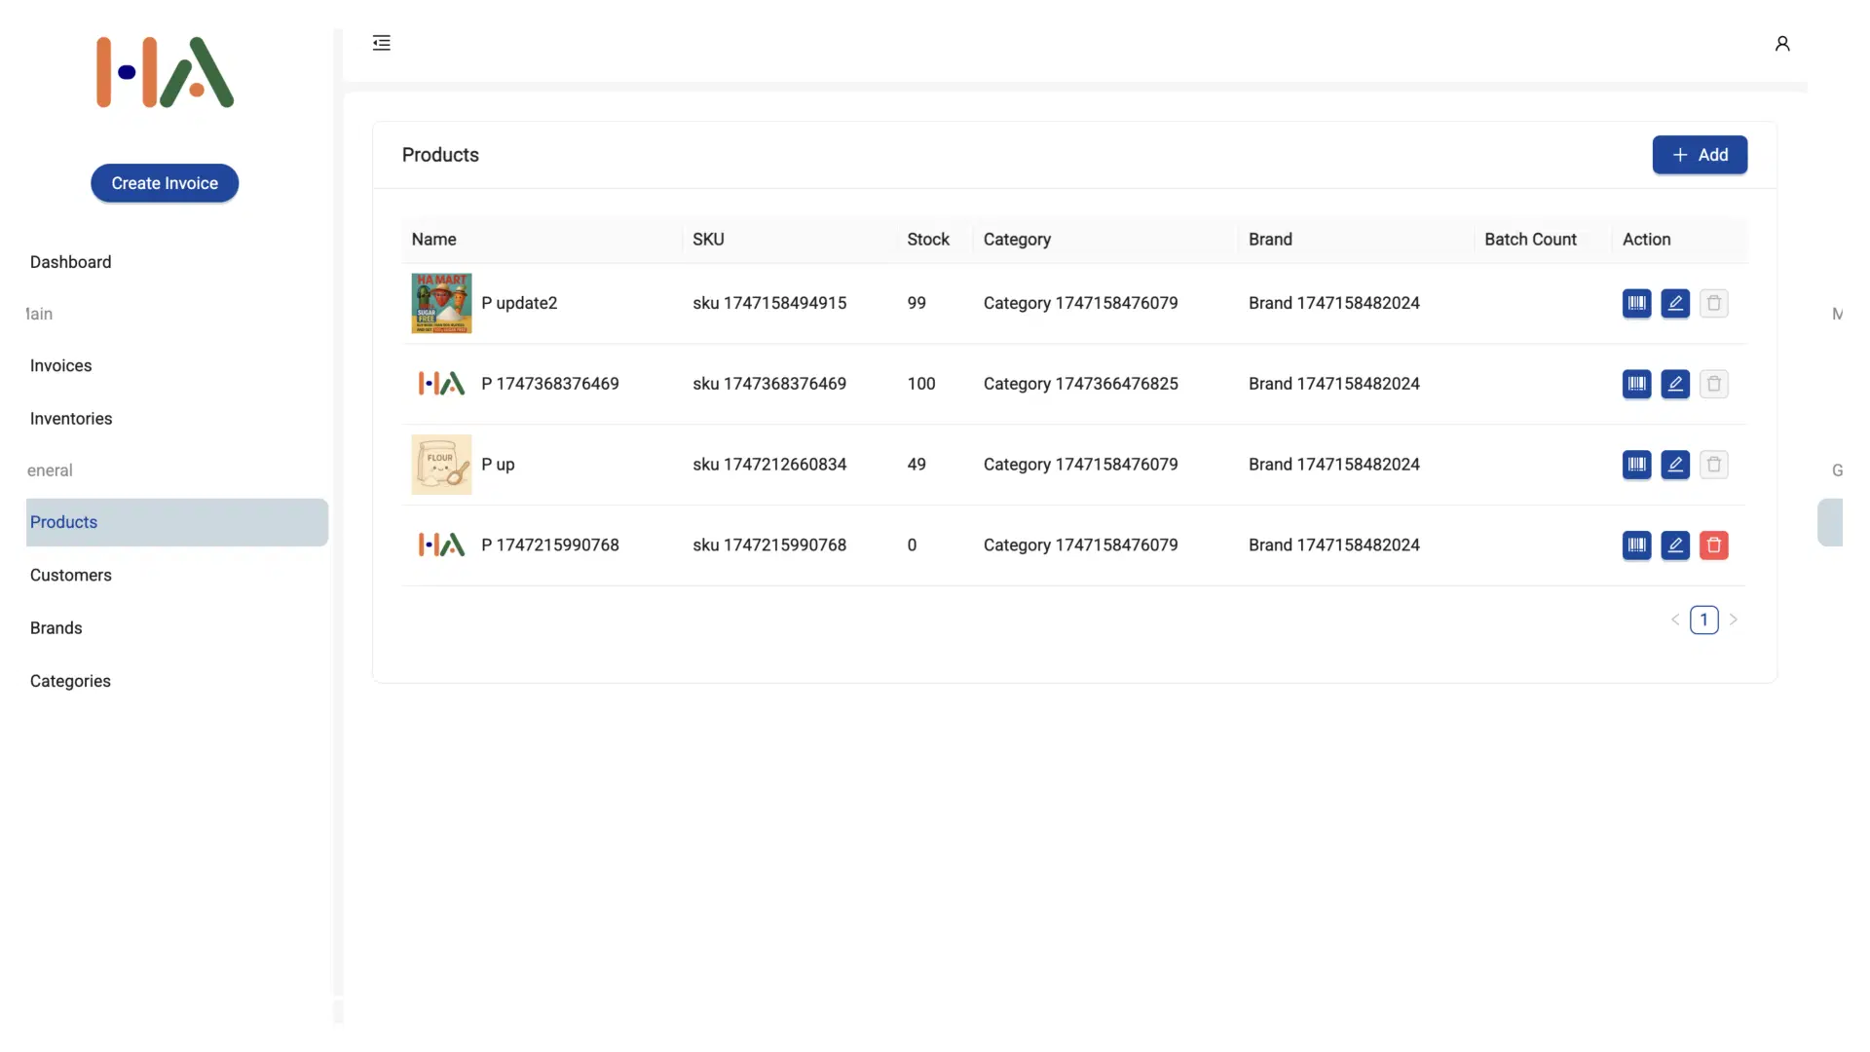The height and width of the screenshot is (1052, 1870).
Task: Click the previous page left chevron
Action: 1675,620
